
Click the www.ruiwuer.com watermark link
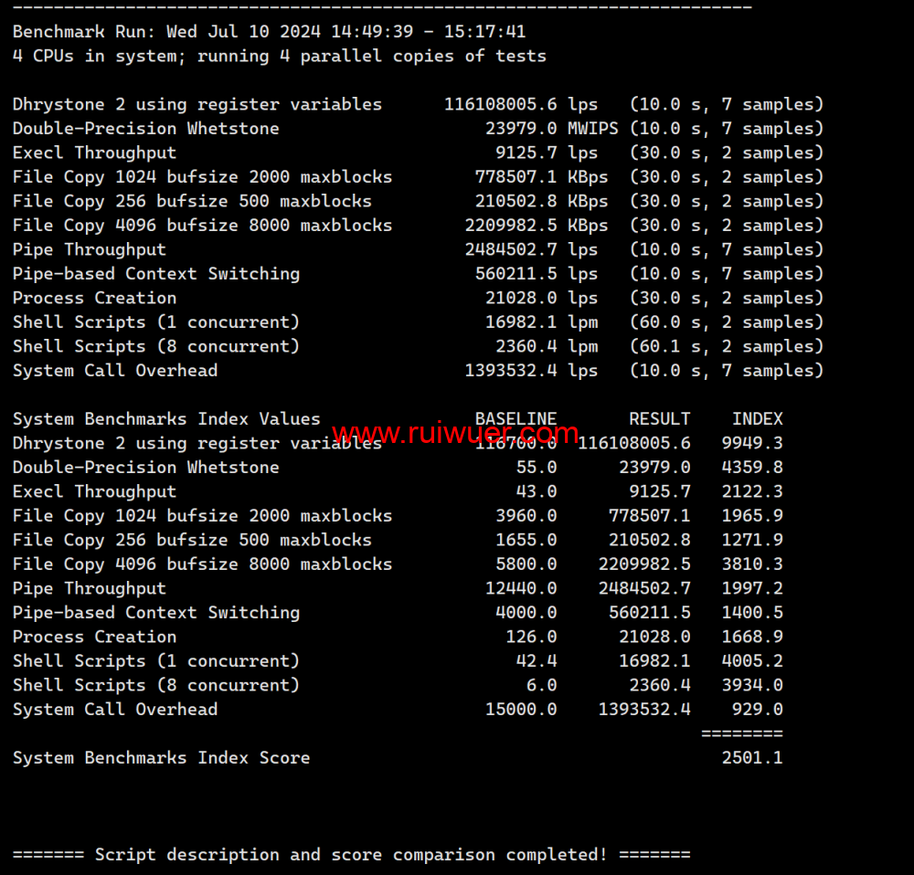point(454,433)
